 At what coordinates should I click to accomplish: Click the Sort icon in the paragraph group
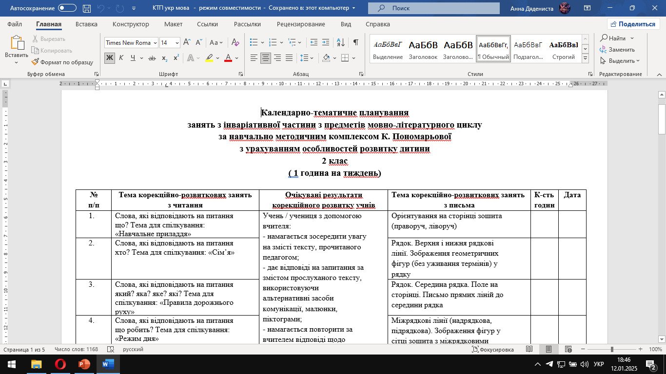pos(341,42)
